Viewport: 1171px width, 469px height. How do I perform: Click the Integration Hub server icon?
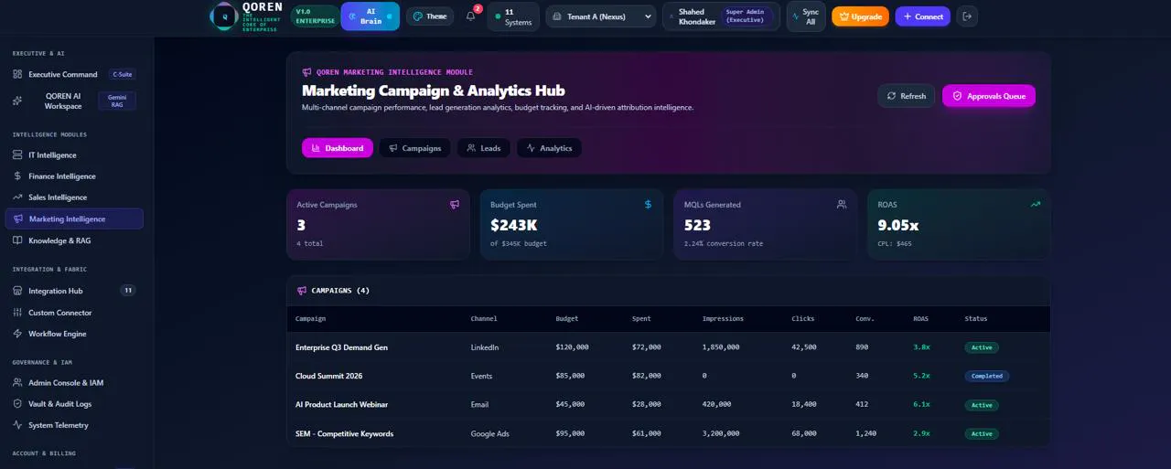17,291
